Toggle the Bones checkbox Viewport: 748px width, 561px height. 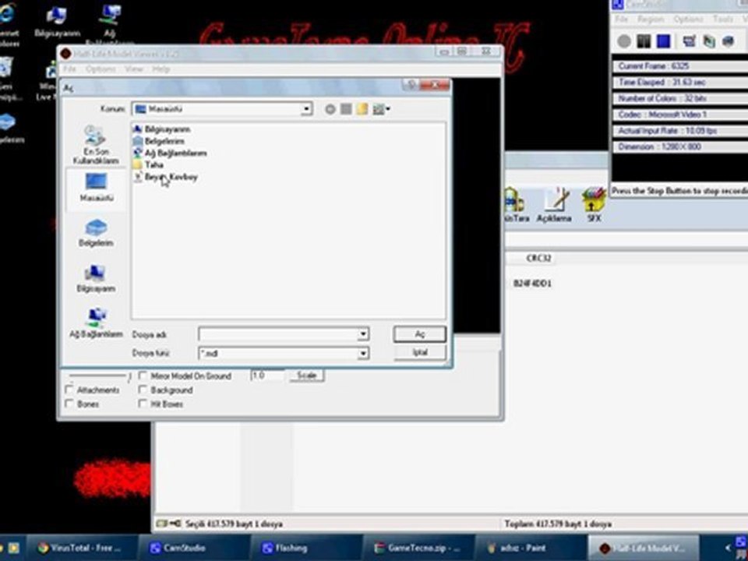[69, 404]
